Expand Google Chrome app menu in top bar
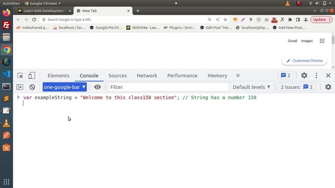The width and height of the screenshot is (335, 188). click(43, 4)
